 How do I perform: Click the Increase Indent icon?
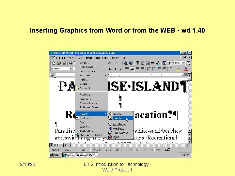(x=164, y=69)
